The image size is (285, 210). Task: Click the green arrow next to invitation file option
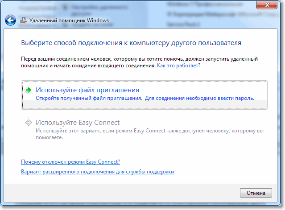click(x=29, y=90)
